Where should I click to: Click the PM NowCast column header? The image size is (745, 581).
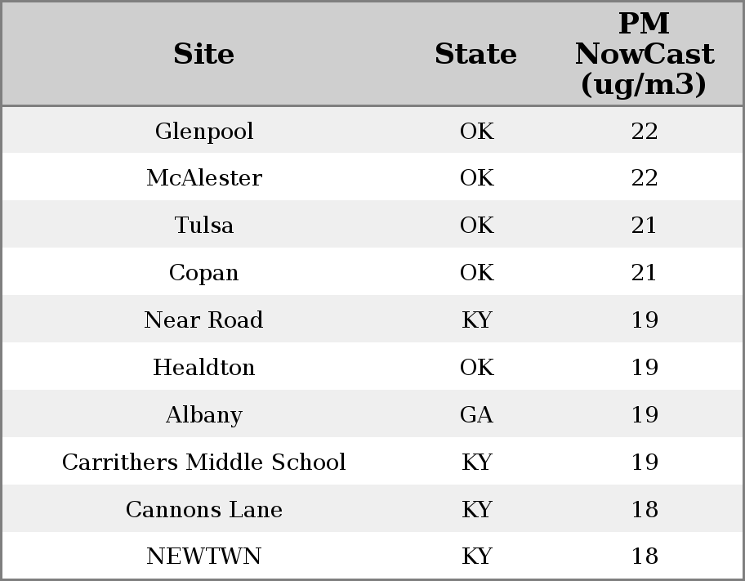645,54
